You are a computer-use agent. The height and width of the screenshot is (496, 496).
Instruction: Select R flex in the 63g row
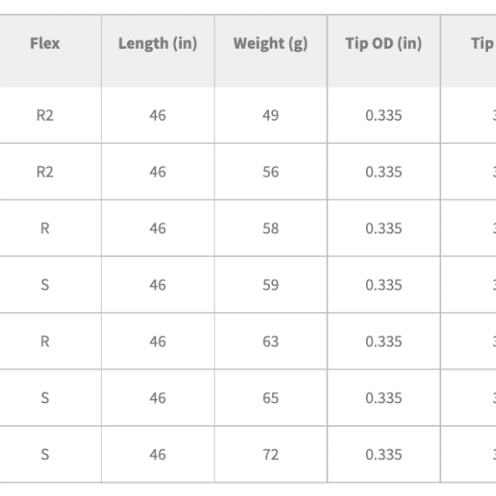coord(45,342)
